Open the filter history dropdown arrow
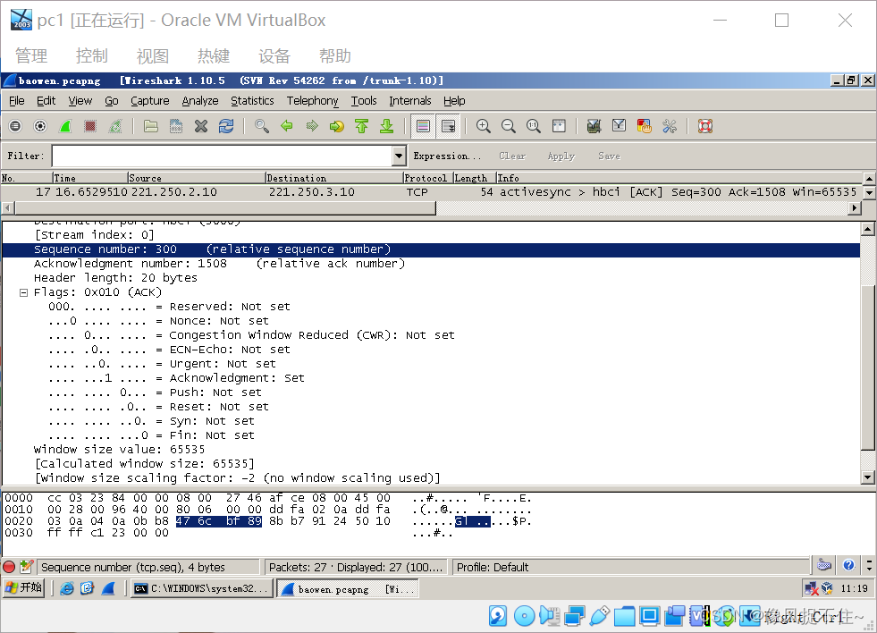 (399, 156)
